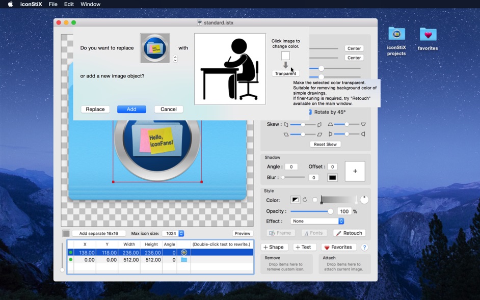Click the black shadow color swatch
The width and height of the screenshot is (480, 300).
point(332,178)
